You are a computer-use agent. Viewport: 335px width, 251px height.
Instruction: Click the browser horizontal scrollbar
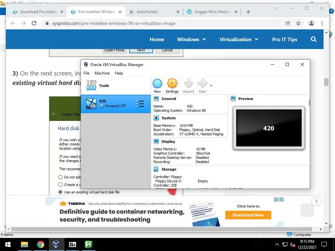(162, 229)
